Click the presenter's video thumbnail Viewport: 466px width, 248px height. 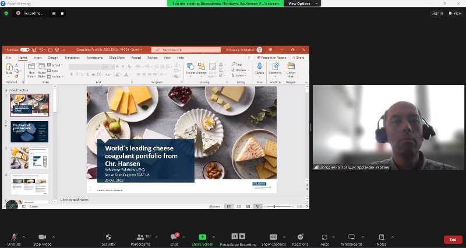[388, 127]
